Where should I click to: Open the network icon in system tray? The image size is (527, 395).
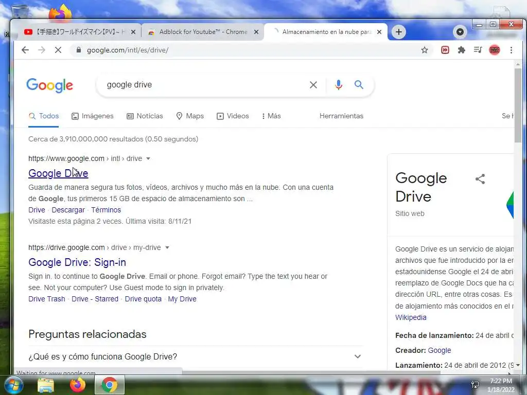coord(475,385)
